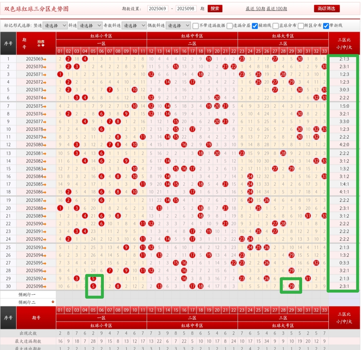Enable the 遗漏分层 checkbox
This screenshot has width=361, height=350.
(x=229, y=26)
